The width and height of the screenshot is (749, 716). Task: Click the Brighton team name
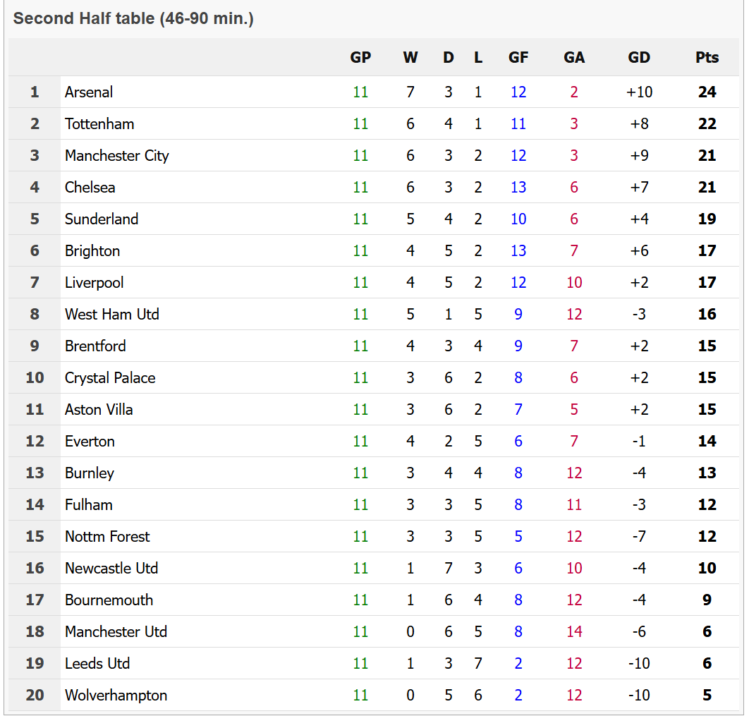point(92,251)
